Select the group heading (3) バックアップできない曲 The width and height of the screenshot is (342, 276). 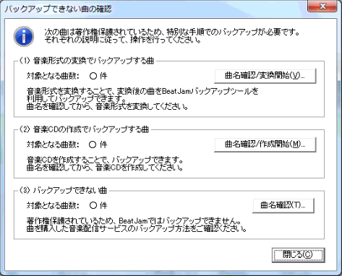click(63, 191)
